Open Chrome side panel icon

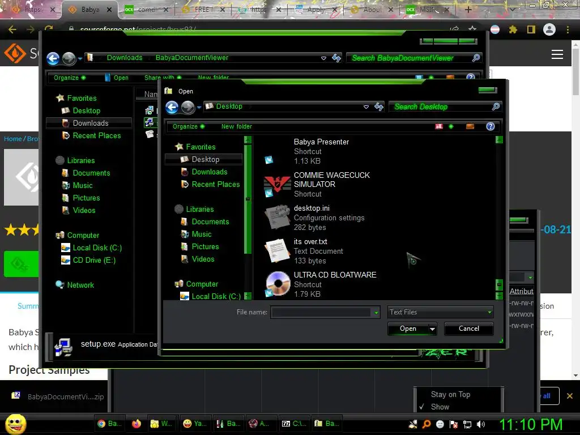tap(531, 29)
